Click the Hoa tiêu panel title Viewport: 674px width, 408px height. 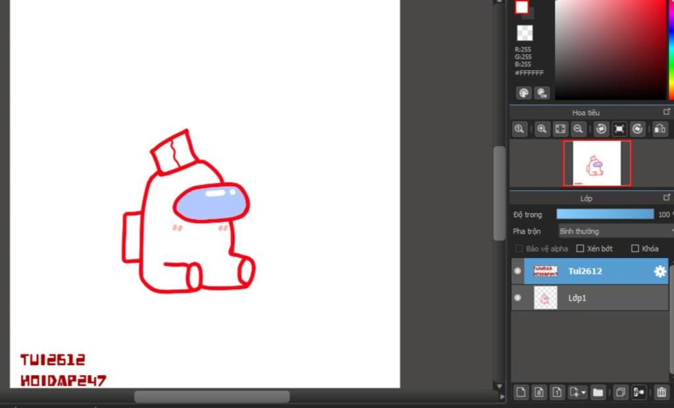pyautogui.click(x=585, y=113)
